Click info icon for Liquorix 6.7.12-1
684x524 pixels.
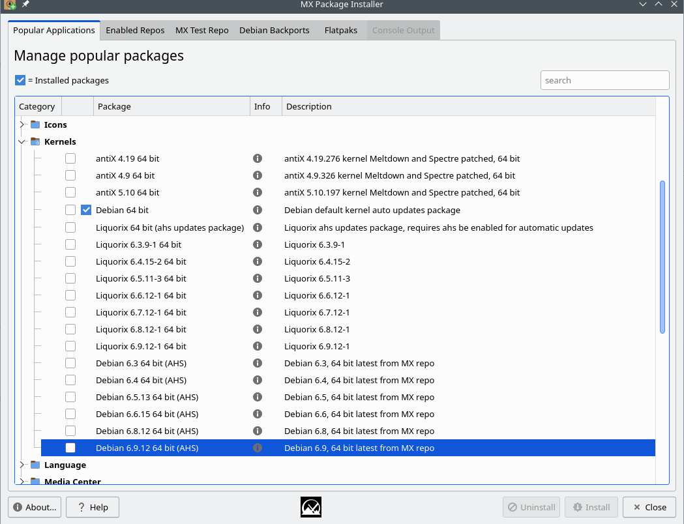258,312
